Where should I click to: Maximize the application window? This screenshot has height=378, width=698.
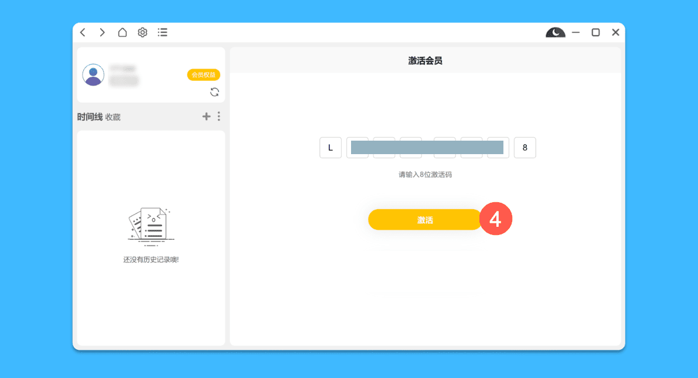[x=595, y=33]
